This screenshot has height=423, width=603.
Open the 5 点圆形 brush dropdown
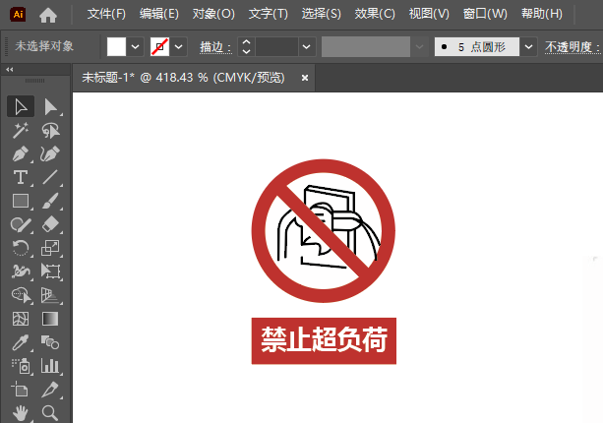click(529, 47)
